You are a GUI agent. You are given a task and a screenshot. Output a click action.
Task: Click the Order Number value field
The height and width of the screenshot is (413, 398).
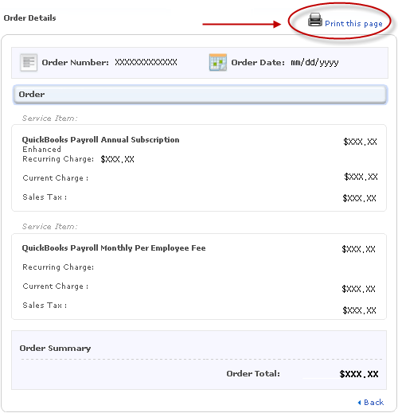coord(146,62)
